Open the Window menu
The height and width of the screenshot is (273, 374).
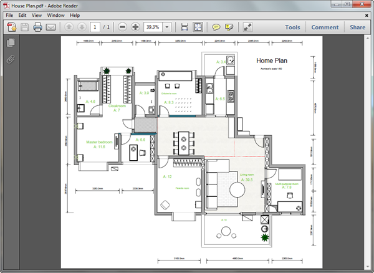click(55, 15)
